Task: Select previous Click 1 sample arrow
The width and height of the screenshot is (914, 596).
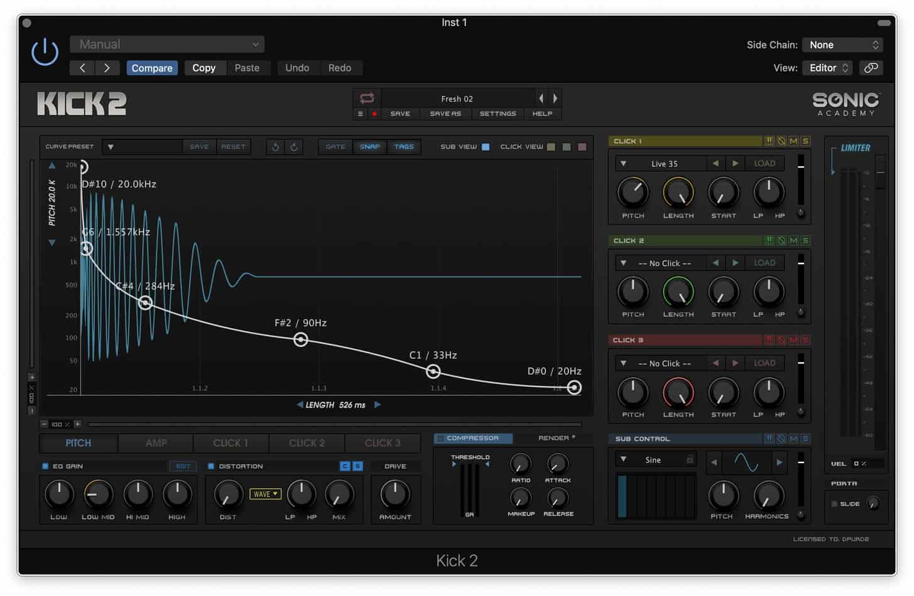Action: pos(715,163)
